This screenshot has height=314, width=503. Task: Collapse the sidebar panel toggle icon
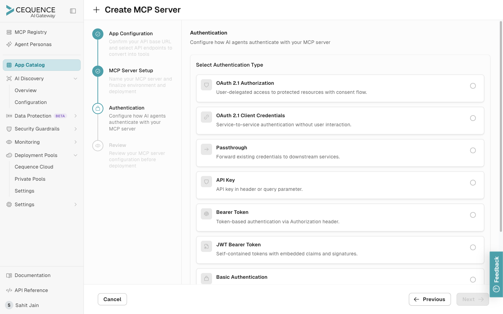[73, 11]
